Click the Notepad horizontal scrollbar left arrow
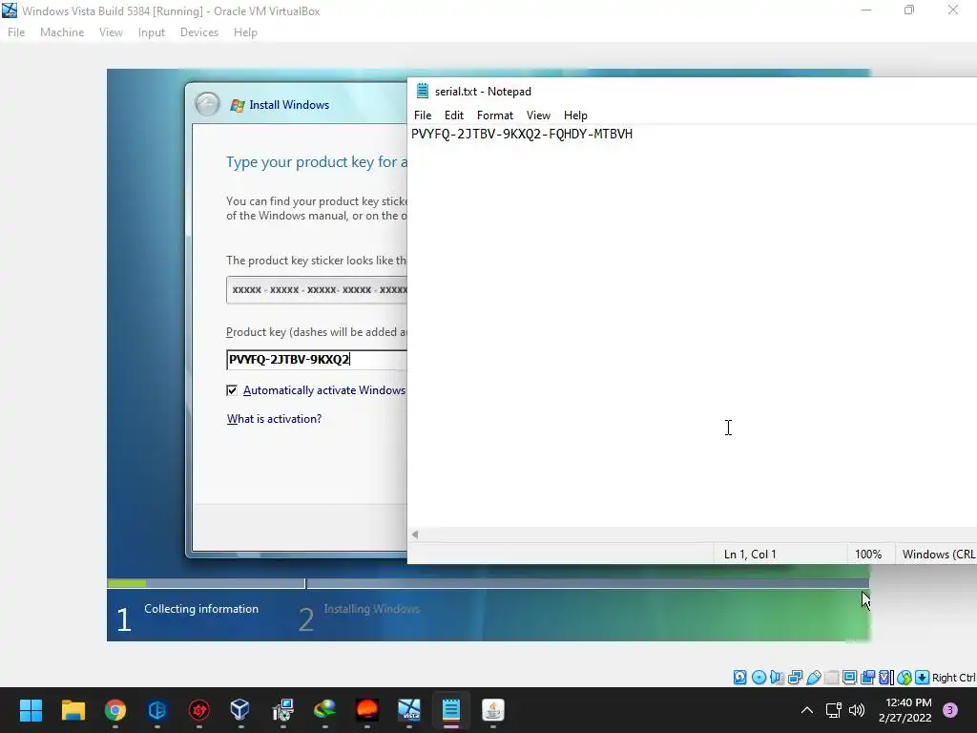 coord(415,534)
